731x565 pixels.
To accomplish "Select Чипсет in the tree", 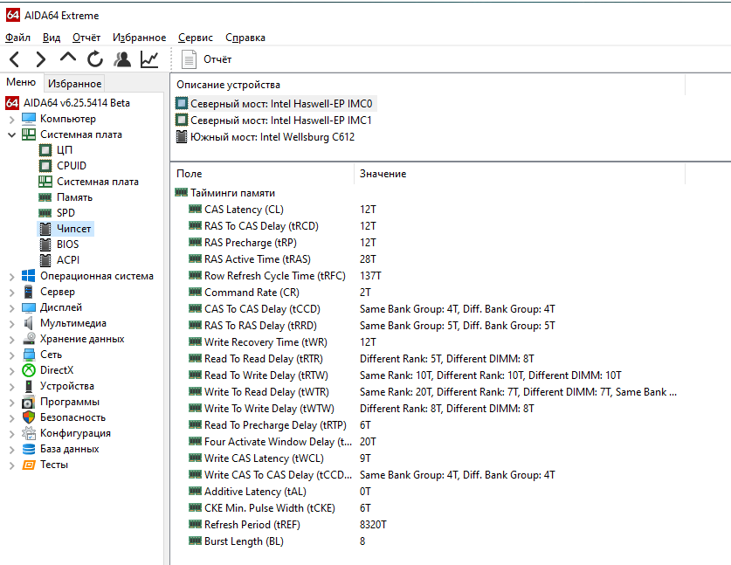I will [x=73, y=229].
